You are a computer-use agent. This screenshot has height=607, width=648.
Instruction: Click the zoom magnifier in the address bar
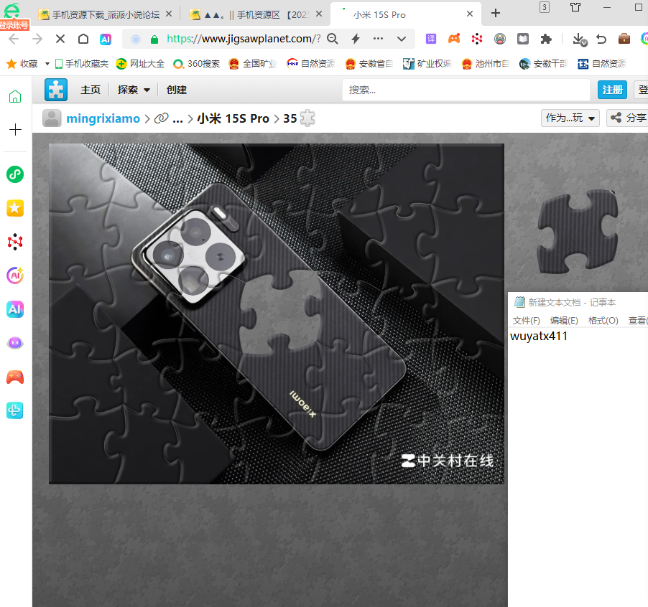click(333, 39)
